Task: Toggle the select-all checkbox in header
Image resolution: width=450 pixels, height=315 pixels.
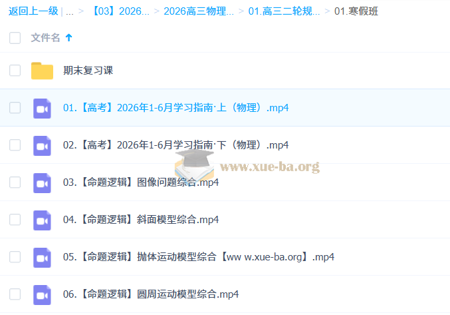Action: point(15,38)
